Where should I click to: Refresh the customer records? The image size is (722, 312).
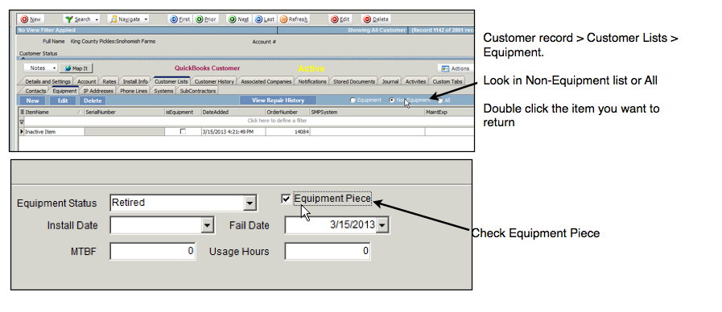pos(294,19)
